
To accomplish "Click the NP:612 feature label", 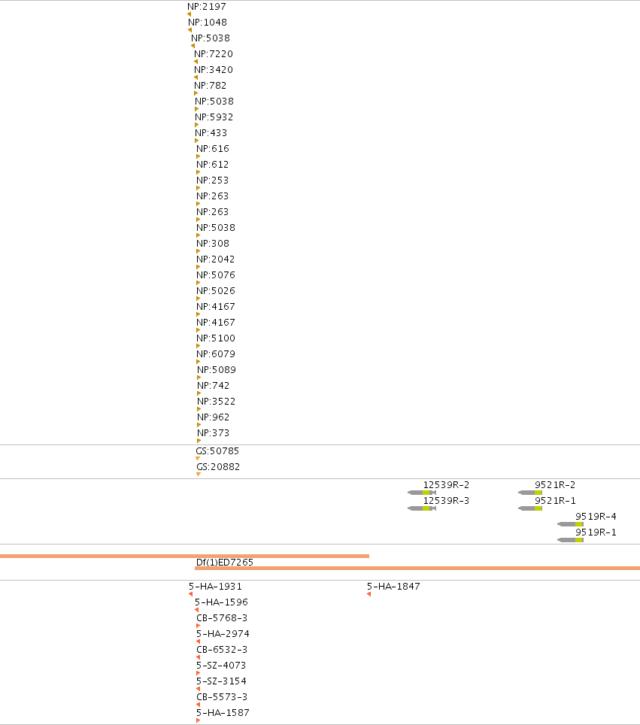I will click(213, 164).
